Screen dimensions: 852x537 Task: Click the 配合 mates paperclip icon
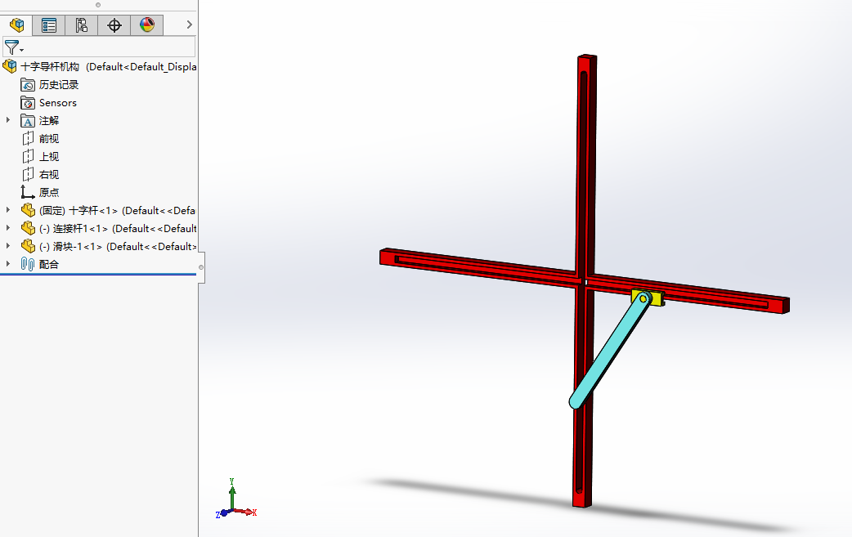tap(27, 264)
